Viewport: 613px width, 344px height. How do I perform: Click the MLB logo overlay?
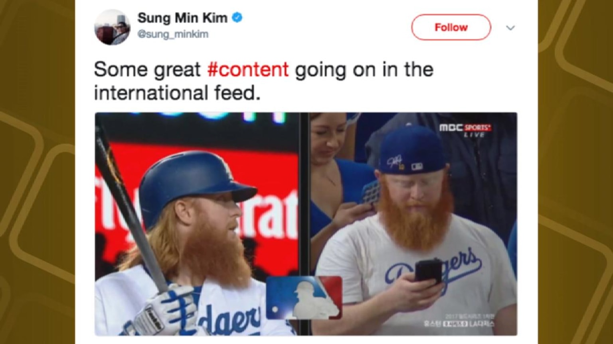[x=304, y=298]
